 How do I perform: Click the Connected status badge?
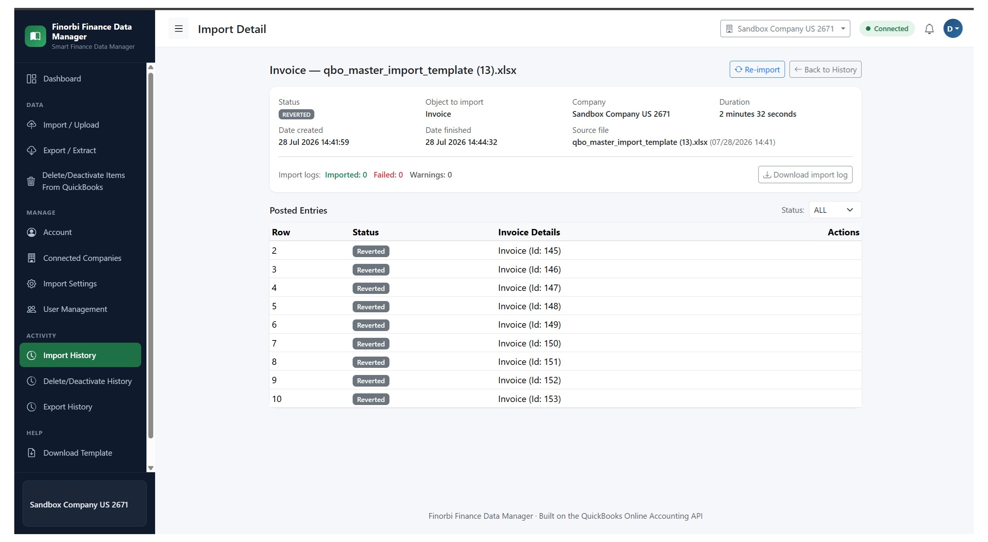(x=887, y=29)
